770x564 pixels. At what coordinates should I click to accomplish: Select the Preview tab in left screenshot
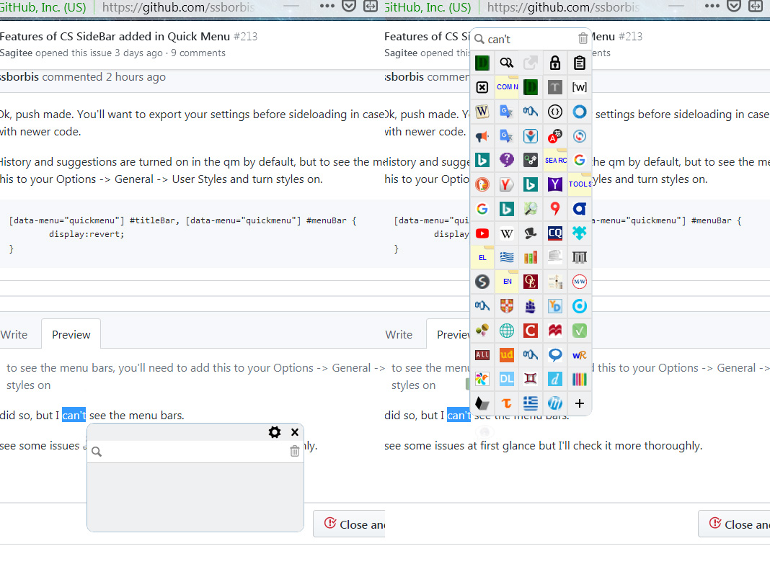[x=71, y=334]
